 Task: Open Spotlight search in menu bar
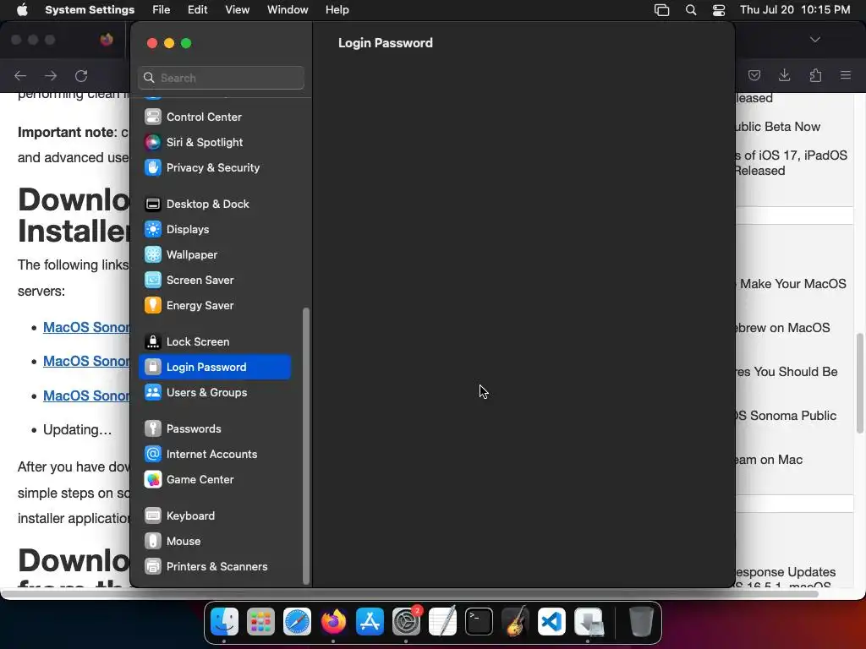691,10
